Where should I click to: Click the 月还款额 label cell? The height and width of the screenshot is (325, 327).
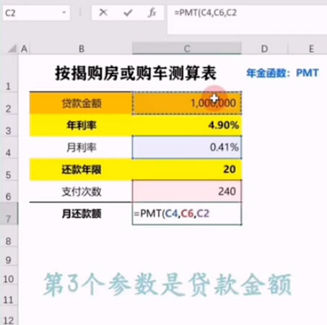click(81, 214)
